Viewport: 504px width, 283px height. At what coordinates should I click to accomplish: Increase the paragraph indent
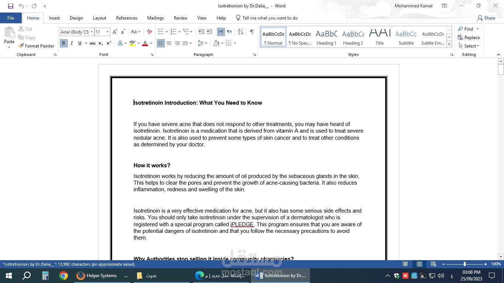[209, 32]
